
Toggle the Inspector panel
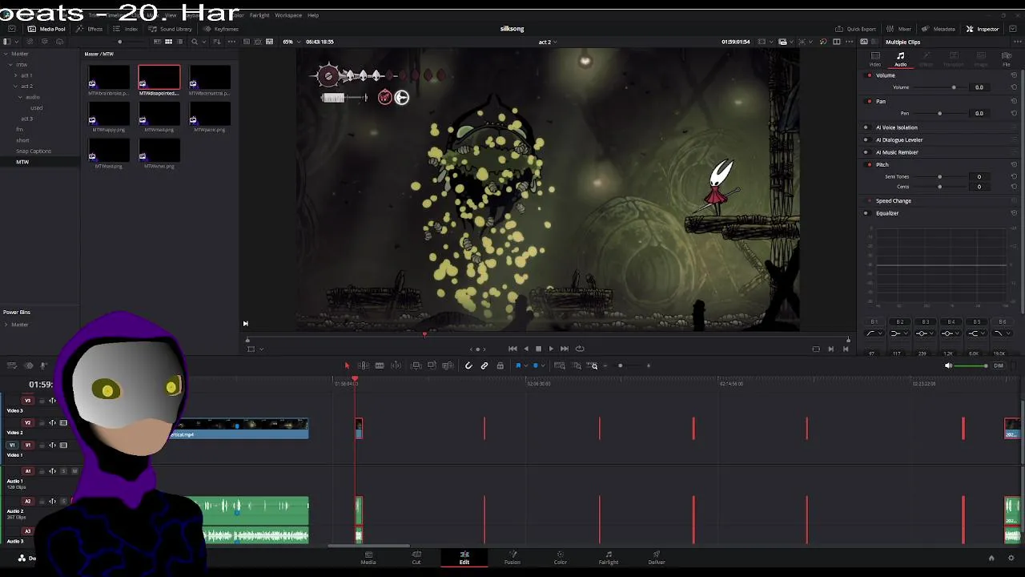[983, 29]
